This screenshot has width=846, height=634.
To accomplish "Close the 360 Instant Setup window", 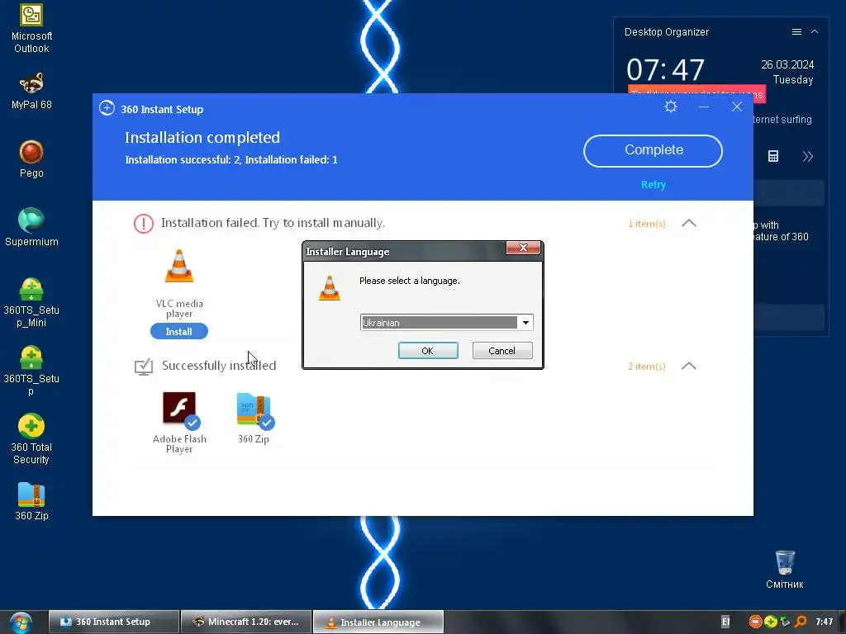I will click(x=736, y=106).
